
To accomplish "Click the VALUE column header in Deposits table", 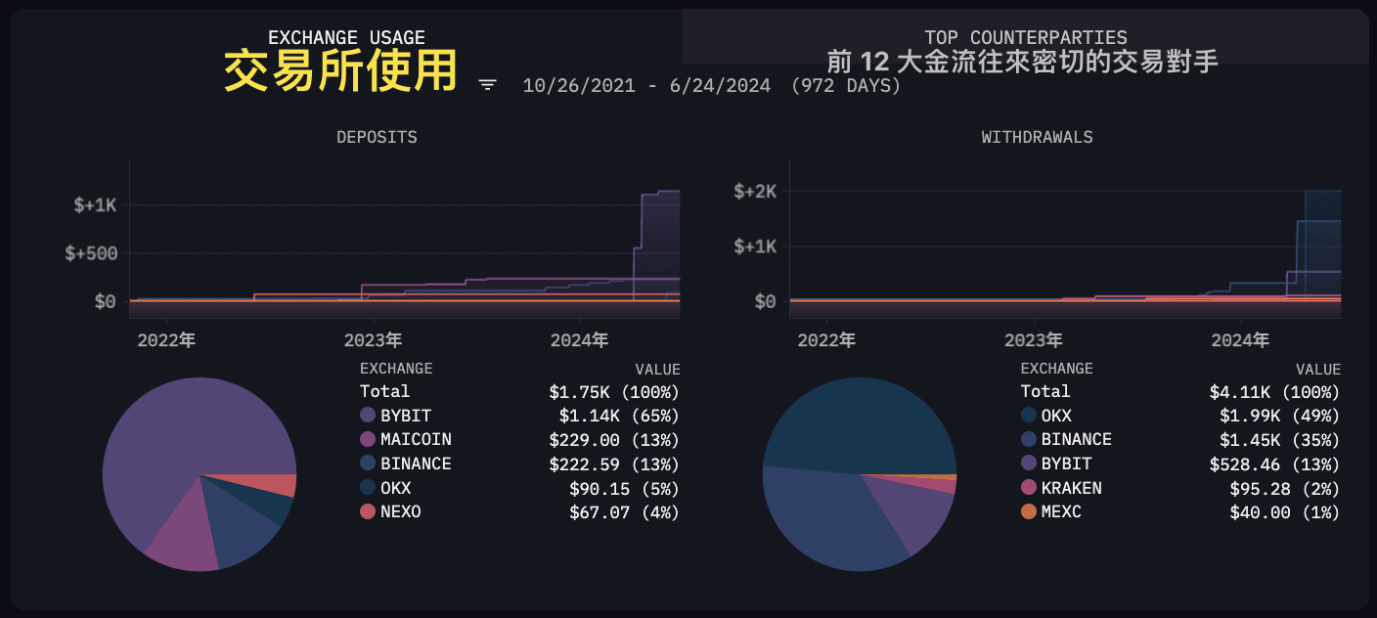I will click(658, 370).
